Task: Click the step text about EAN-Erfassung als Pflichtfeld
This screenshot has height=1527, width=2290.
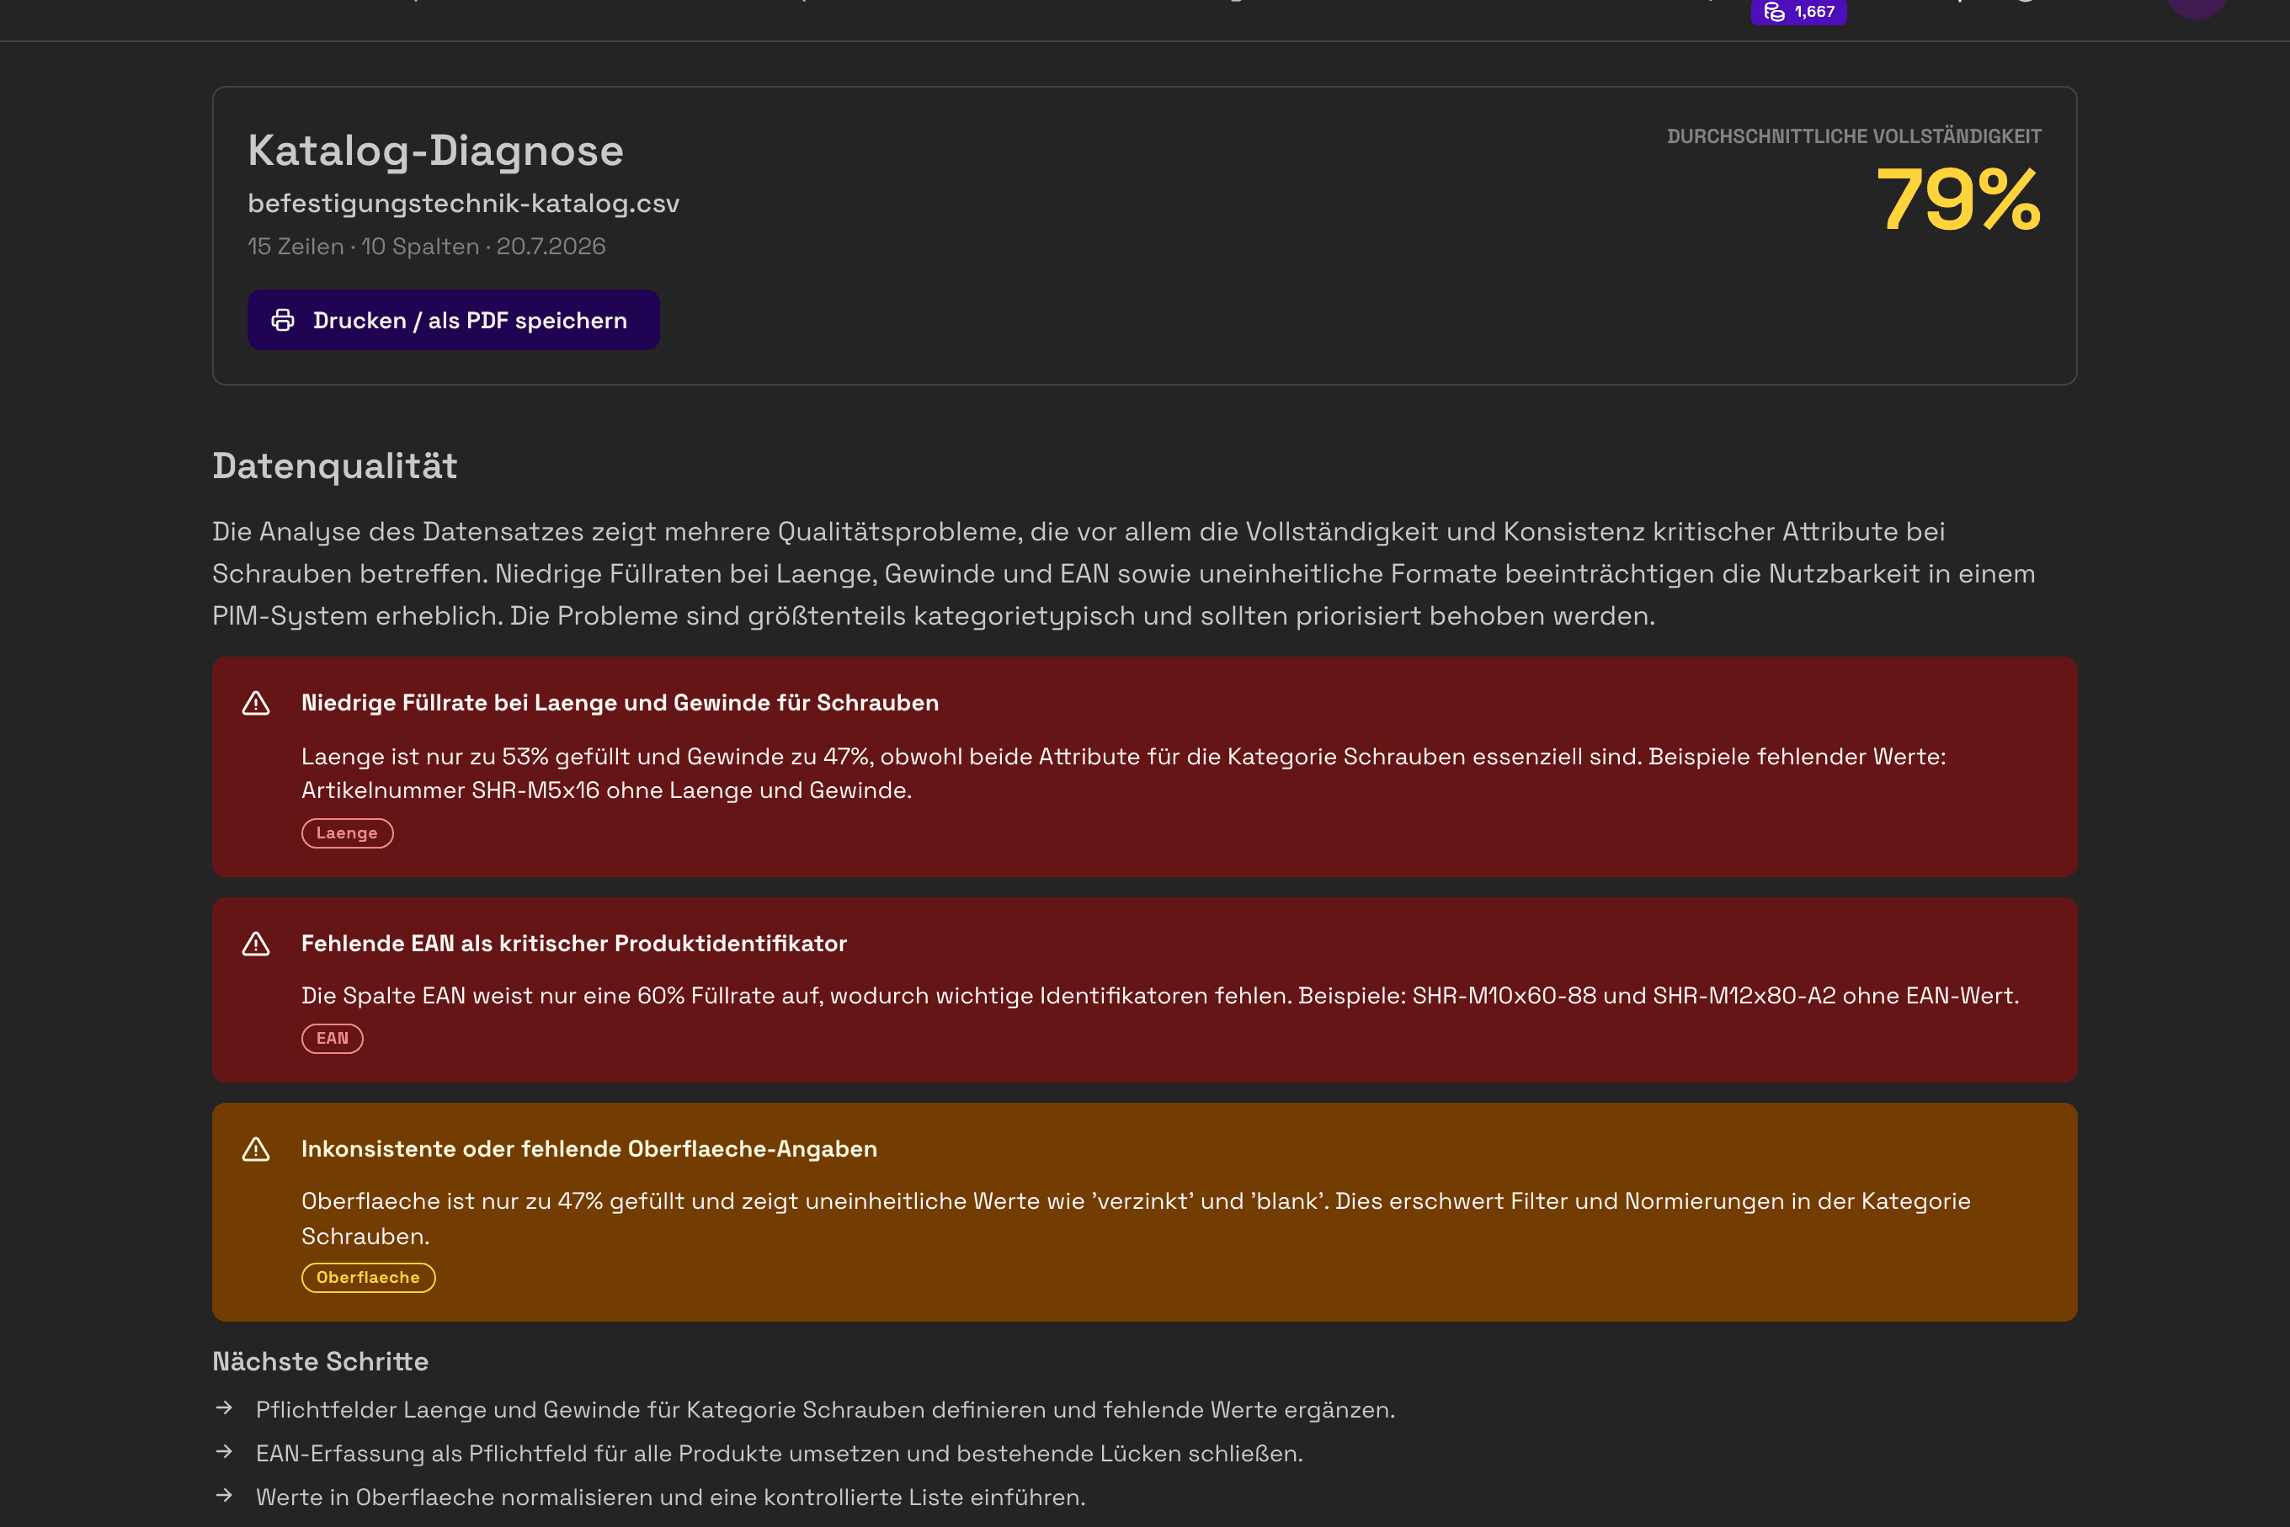Action: pyautogui.click(x=780, y=1453)
